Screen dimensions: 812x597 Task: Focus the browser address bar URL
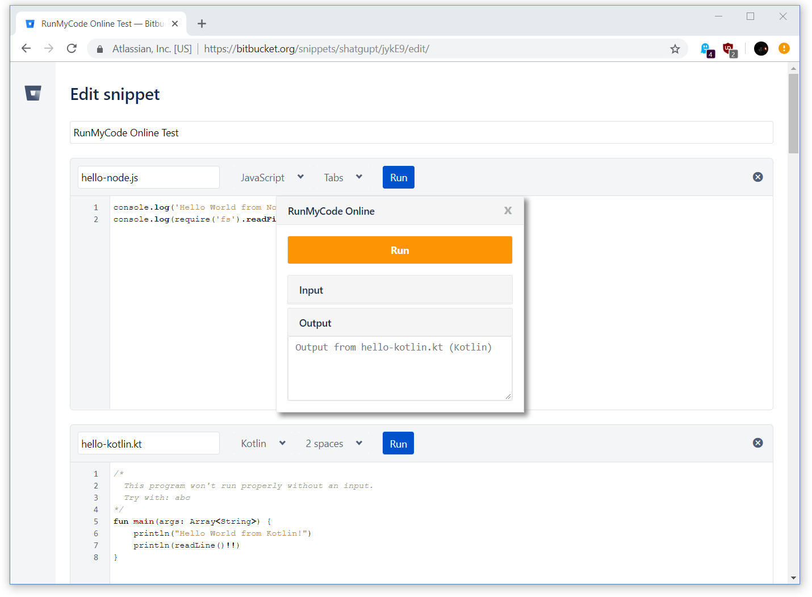tap(316, 49)
